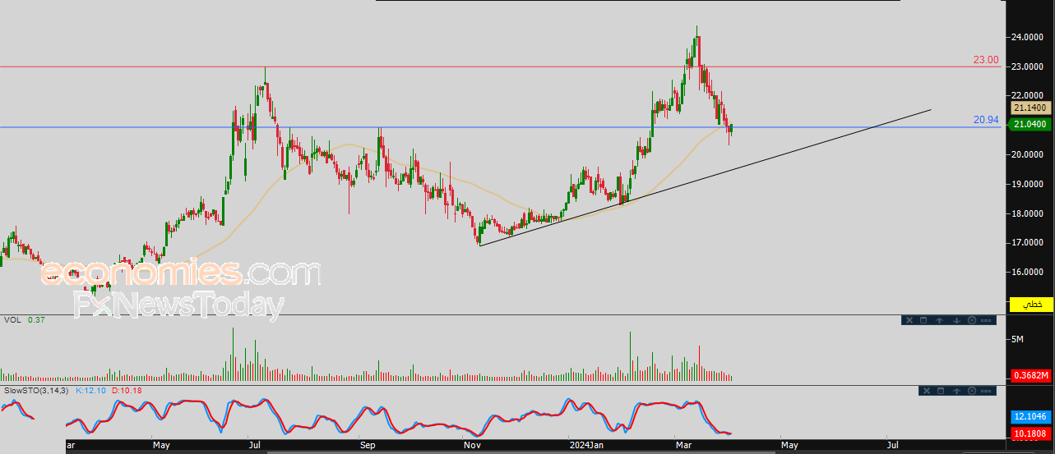Click the 5M volume axis label
The image size is (1055, 454).
pos(1016,338)
